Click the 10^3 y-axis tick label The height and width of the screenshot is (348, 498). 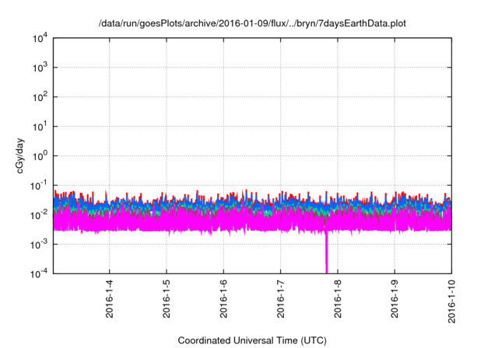pos(40,68)
